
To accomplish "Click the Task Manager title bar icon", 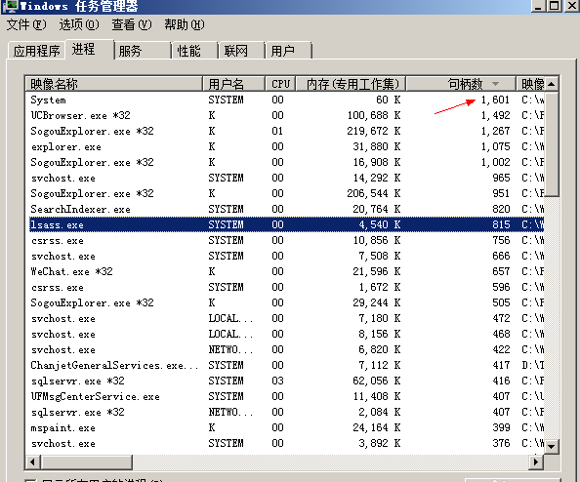I will pyautogui.click(x=10, y=6).
